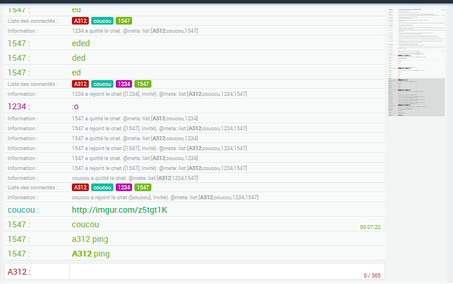Click the 1547 badge in the three-user connected list

pos(124,21)
